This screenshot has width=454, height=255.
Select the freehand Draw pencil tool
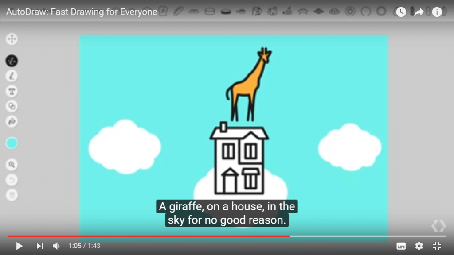point(12,76)
